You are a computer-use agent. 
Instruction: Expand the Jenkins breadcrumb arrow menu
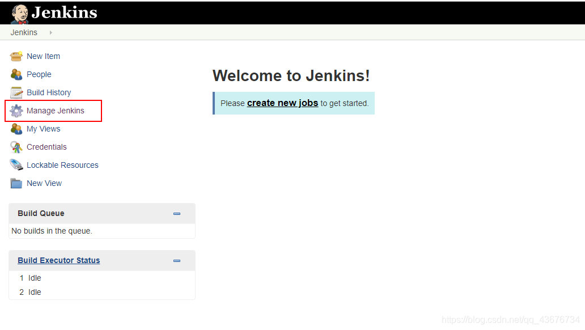[51, 32]
